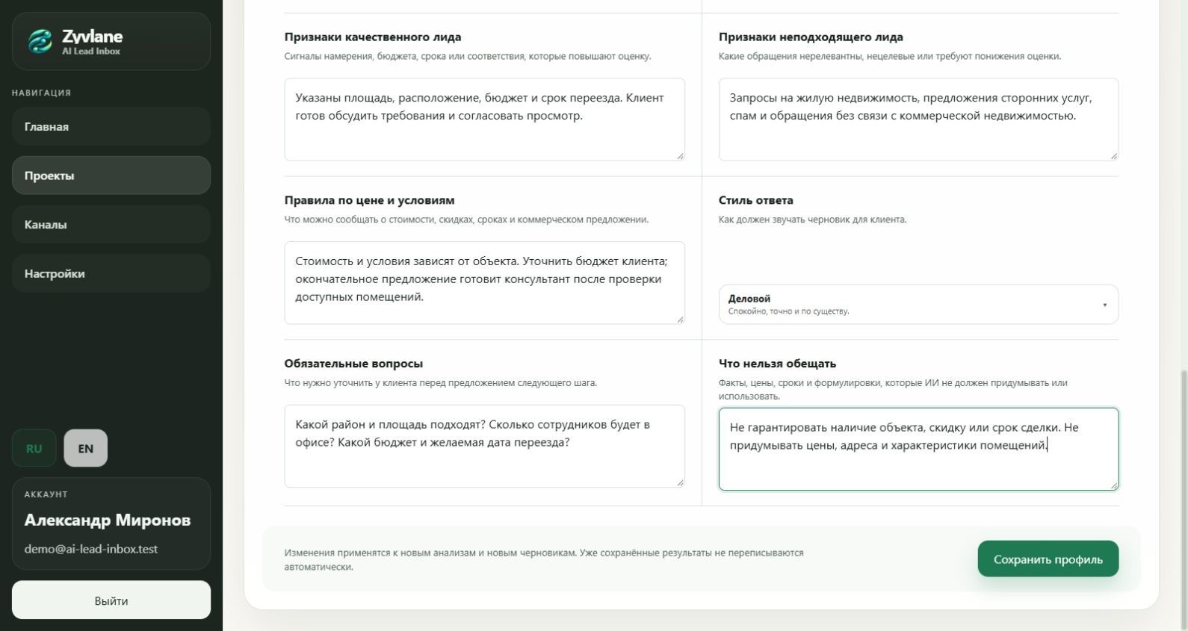The image size is (1188, 631).
Task: Click the Что нельзя обещать heading
Action: click(x=777, y=364)
